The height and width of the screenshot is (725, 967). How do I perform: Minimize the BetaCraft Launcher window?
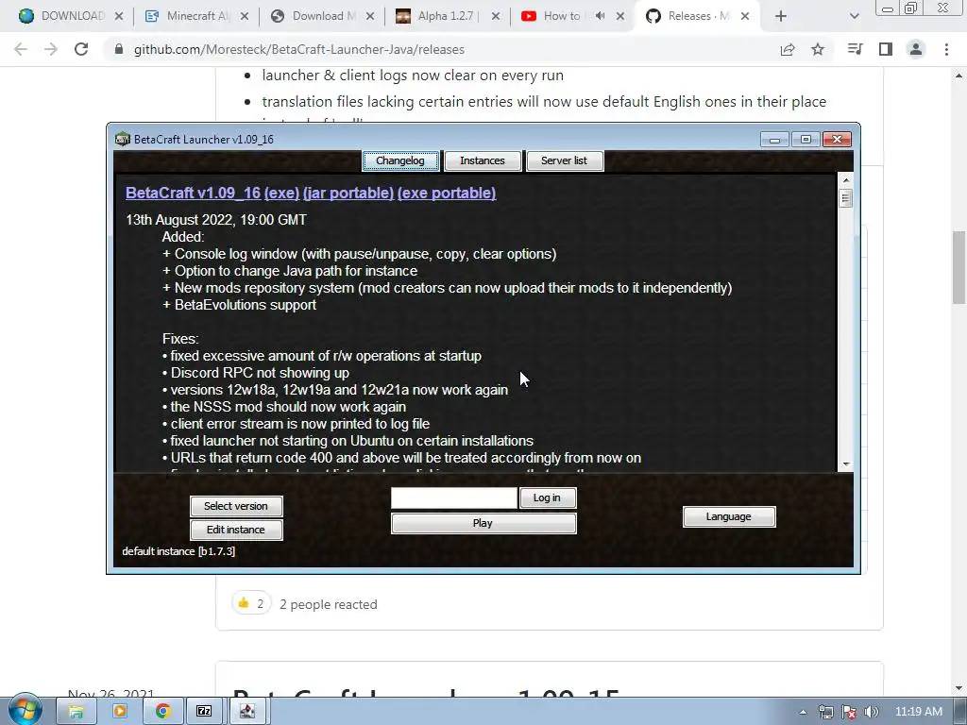pos(774,140)
